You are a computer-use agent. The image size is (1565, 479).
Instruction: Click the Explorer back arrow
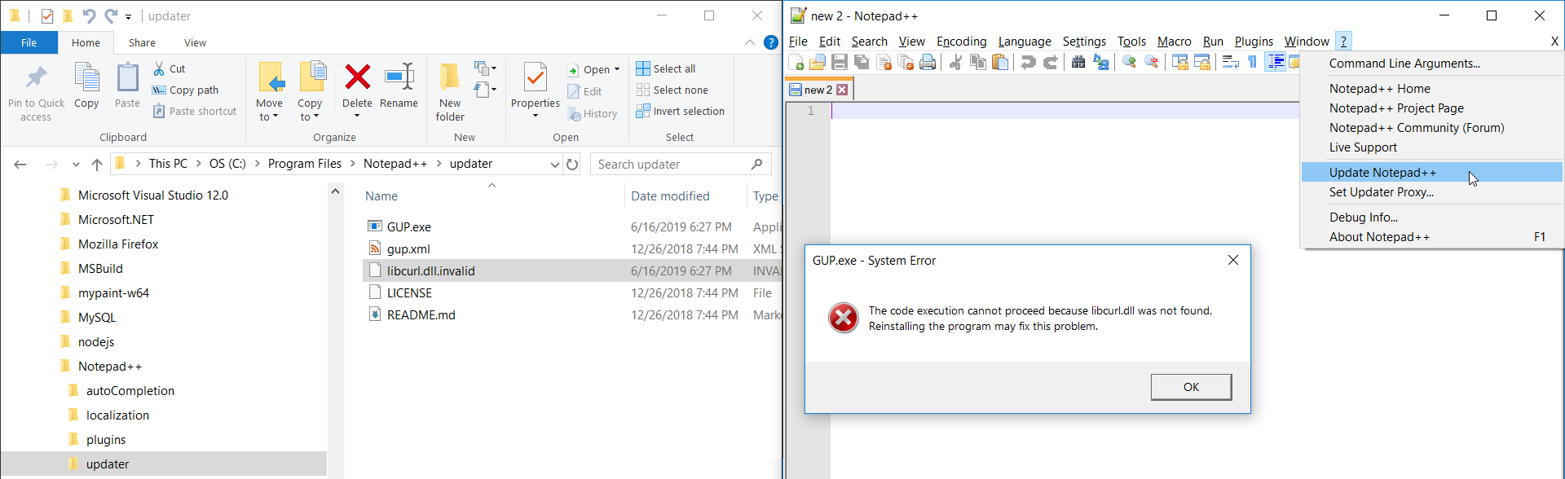20,164
